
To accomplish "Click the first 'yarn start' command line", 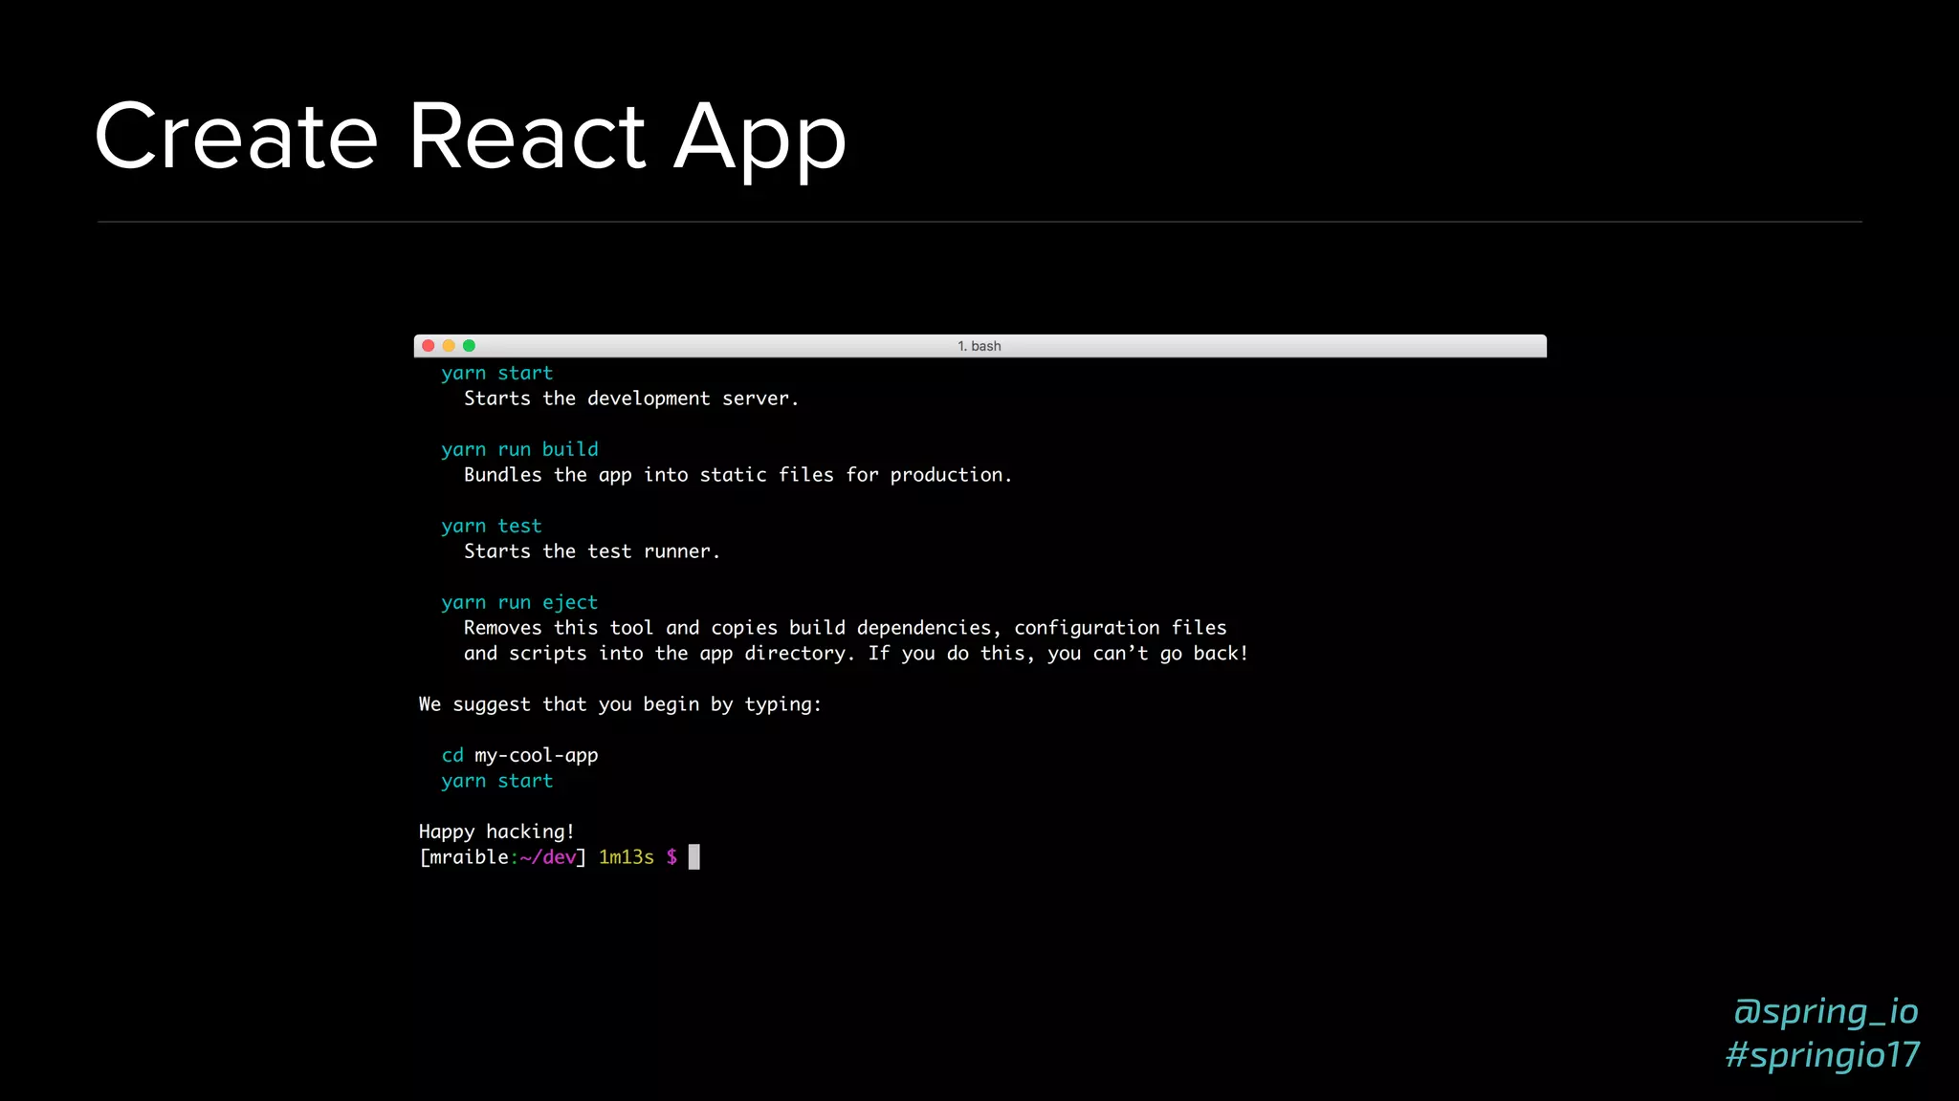I will pos(497,373).
